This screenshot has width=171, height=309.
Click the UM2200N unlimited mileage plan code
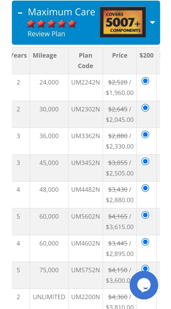pyautogui.click(x=85, y=297)
